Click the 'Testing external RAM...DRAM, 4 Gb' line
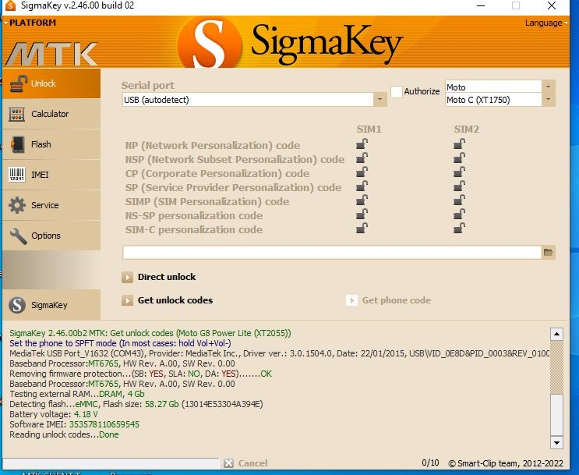579x475 pixels. (77, 394)
